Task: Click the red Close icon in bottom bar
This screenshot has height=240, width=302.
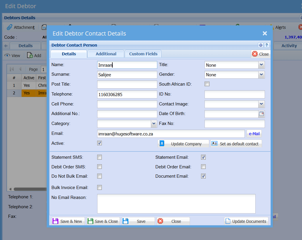Action: click(x=160, y=221)
